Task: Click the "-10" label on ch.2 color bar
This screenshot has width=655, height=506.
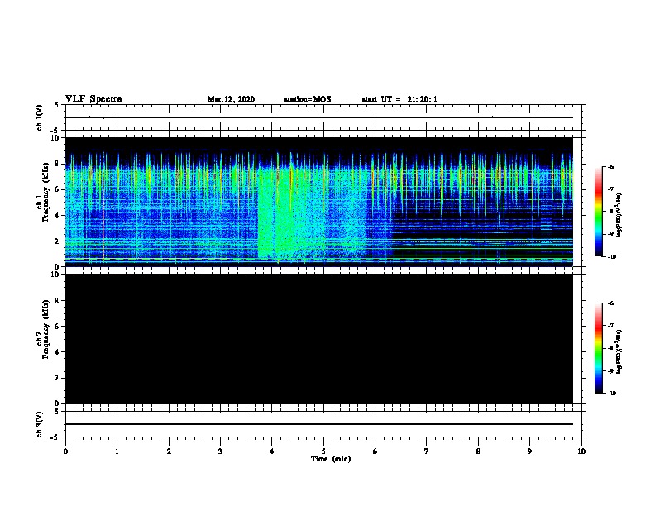Action: pos(611,394)
